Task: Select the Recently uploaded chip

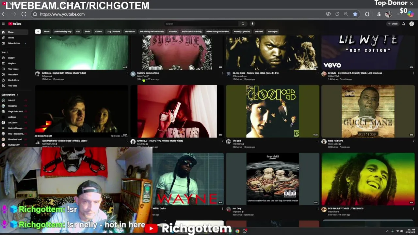Action: point(242,32)
